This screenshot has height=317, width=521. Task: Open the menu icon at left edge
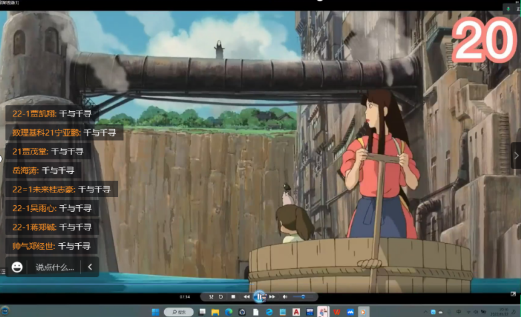tap(3, 272)
